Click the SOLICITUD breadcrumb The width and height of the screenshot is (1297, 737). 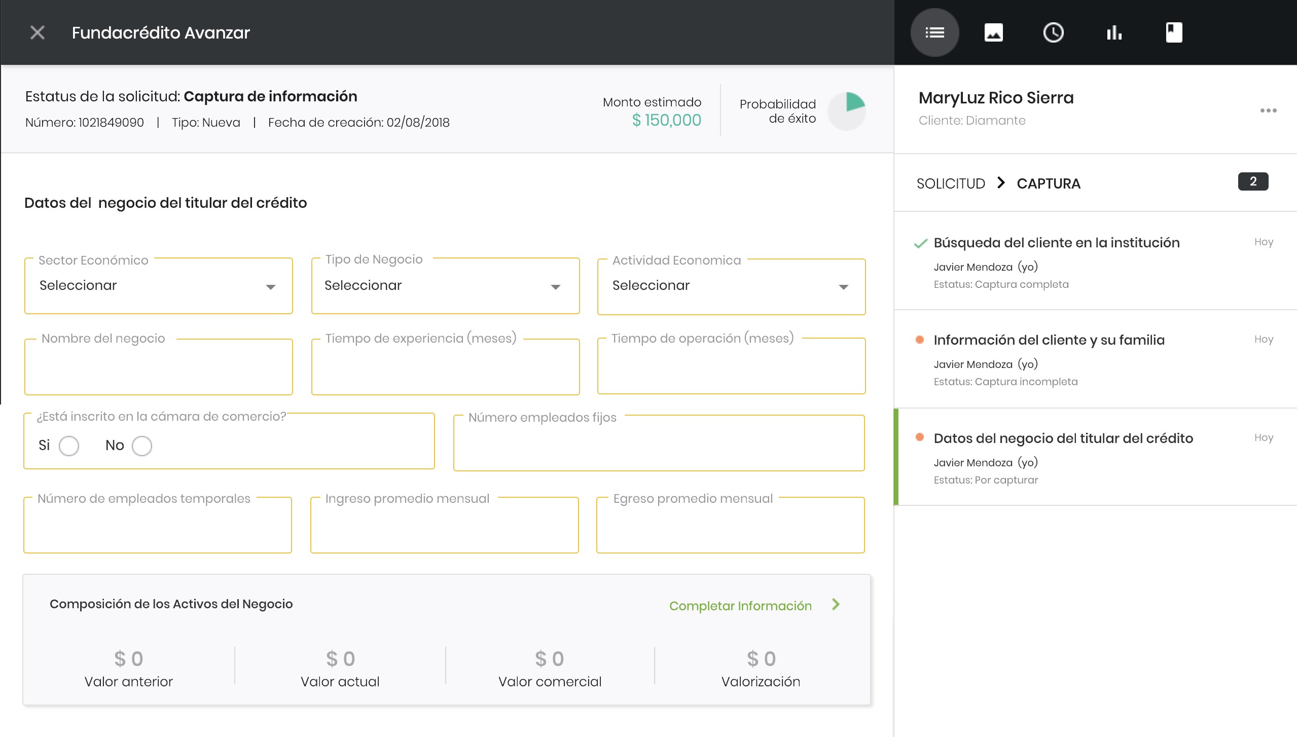(x=951, y=183)
